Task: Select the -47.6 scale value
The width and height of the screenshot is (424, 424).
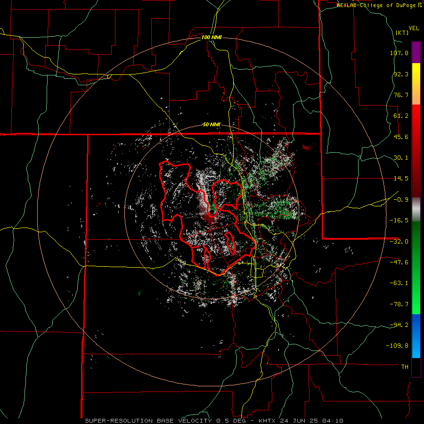Action: coord(399,262)
